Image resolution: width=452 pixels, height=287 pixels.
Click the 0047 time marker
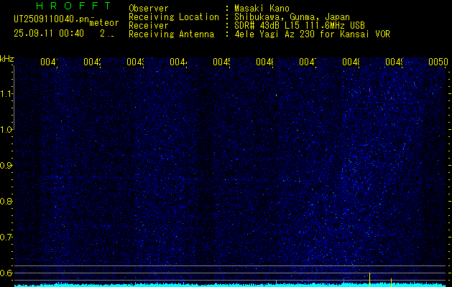308,62
